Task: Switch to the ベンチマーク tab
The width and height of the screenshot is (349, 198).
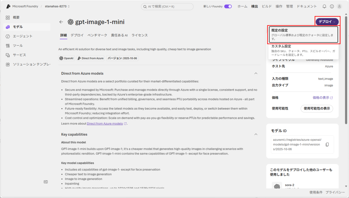Action: [97, 35]
